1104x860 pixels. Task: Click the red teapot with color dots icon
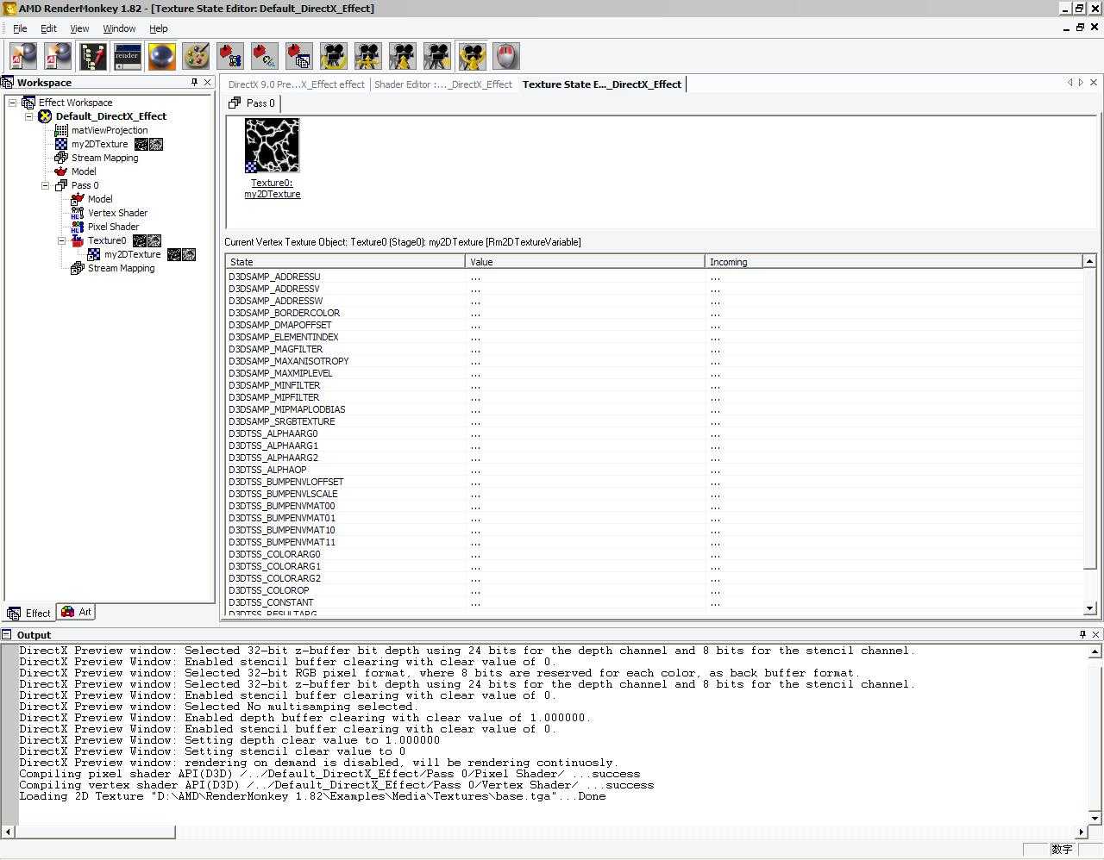point(230,56)
